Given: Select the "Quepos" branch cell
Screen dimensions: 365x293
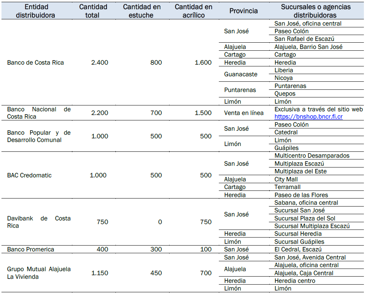Looking at the screenshot, I should 285,94.
